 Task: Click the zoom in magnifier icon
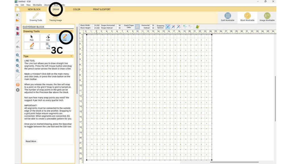coord(18,55)
